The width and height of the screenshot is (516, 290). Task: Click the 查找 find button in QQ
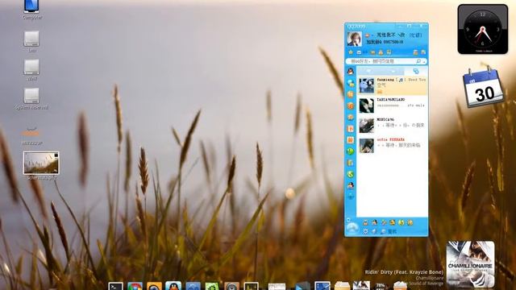(x=389, y=231)
